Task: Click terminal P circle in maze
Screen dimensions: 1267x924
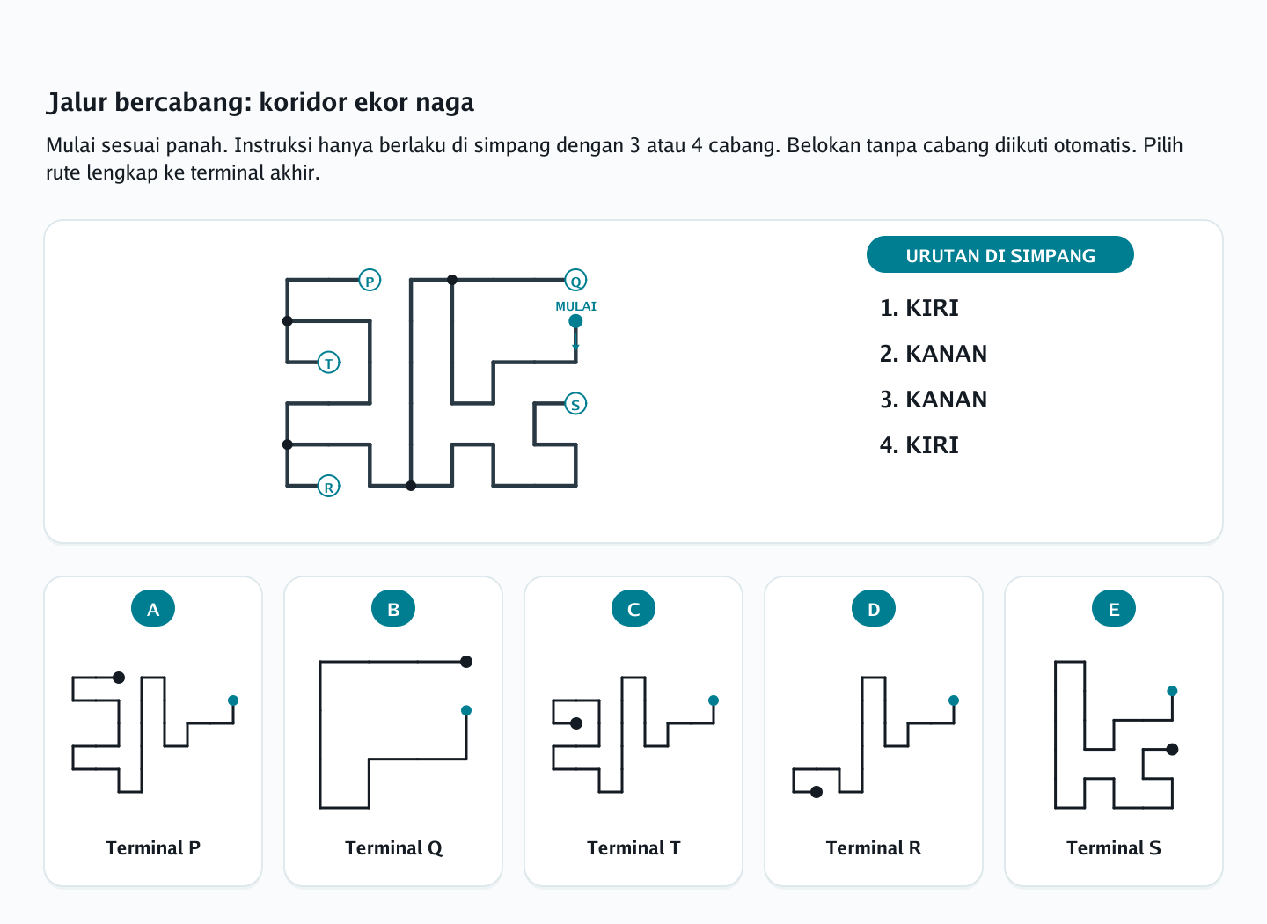Action: (x=370, y=281)
